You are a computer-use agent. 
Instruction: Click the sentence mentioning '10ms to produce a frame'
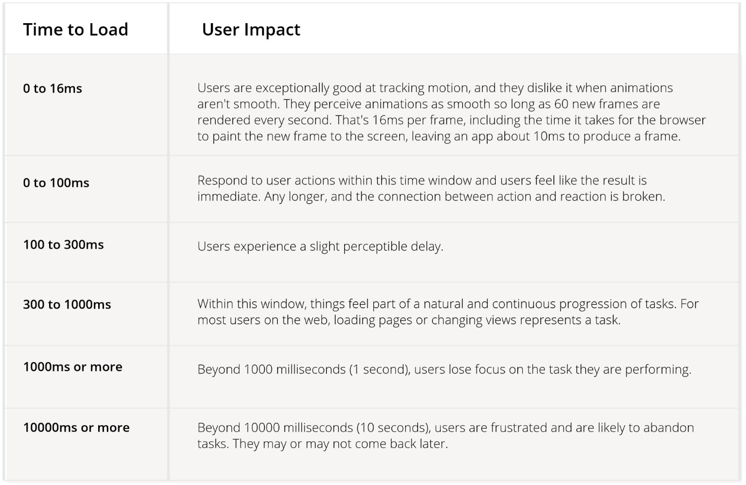(452, 128)
